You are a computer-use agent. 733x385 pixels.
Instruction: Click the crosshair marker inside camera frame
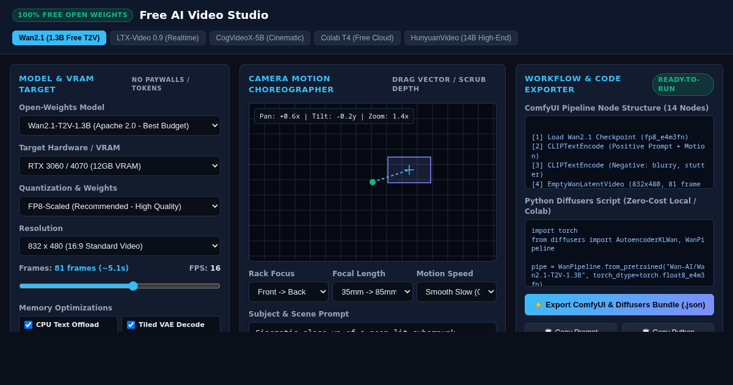(x=409, y=169)
